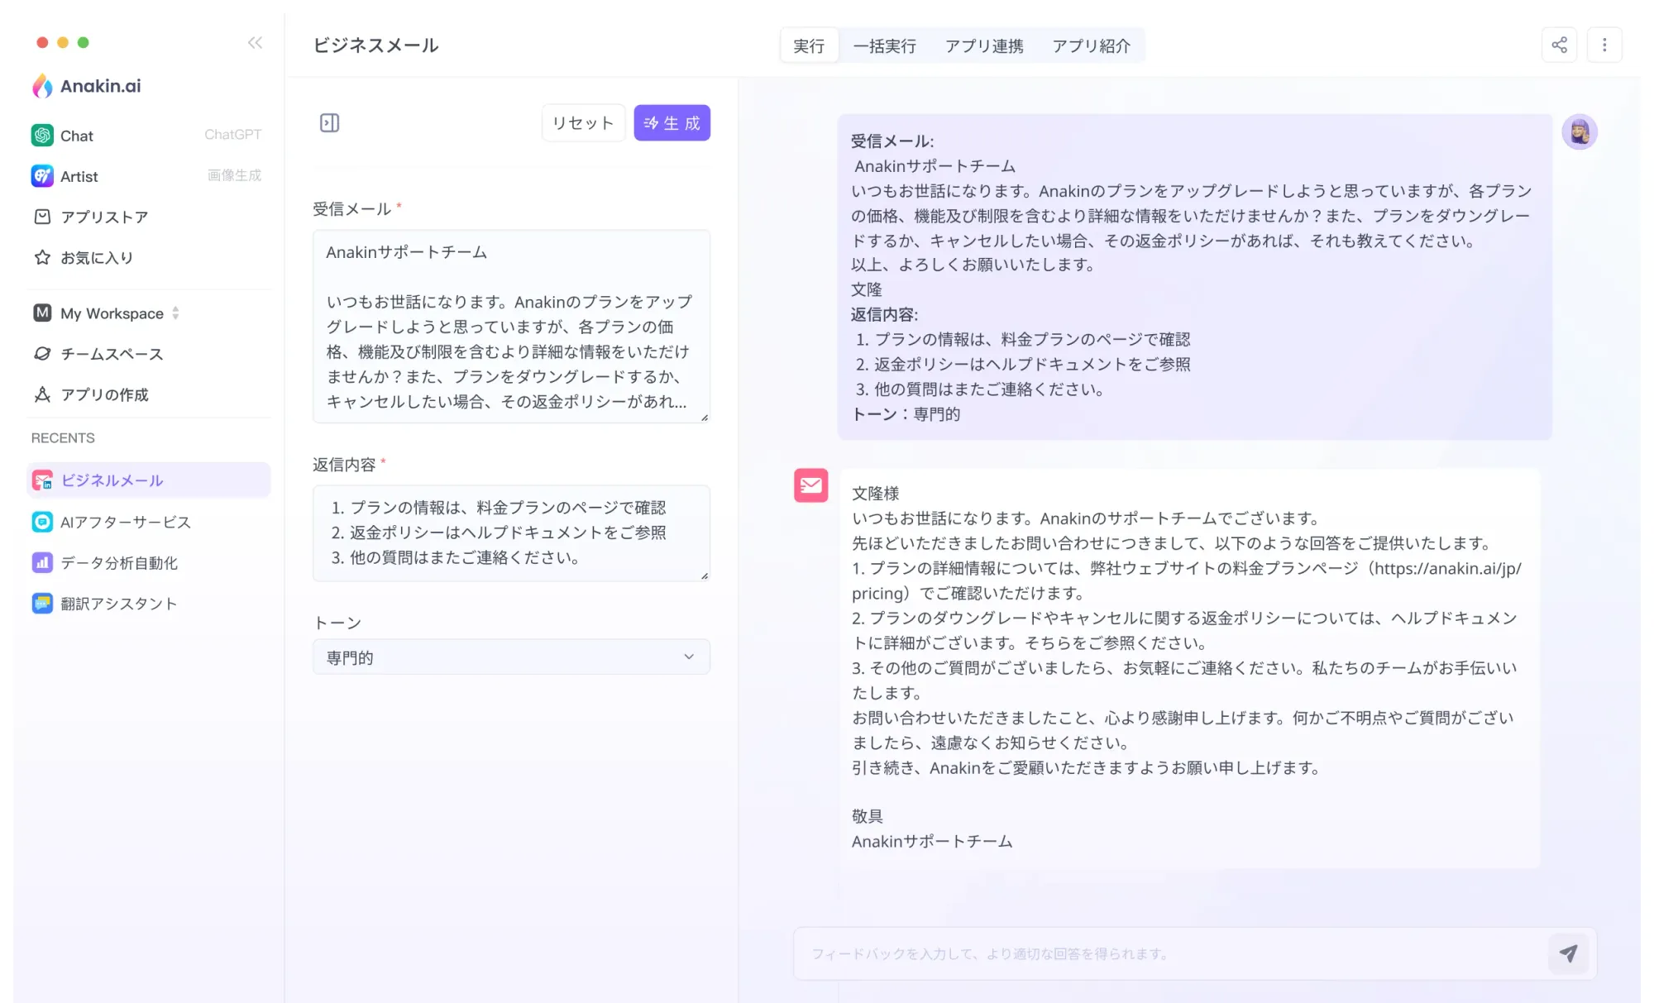Open the Artist image generation icon
Screen dimensions: 1654x1003
(42, 175)
